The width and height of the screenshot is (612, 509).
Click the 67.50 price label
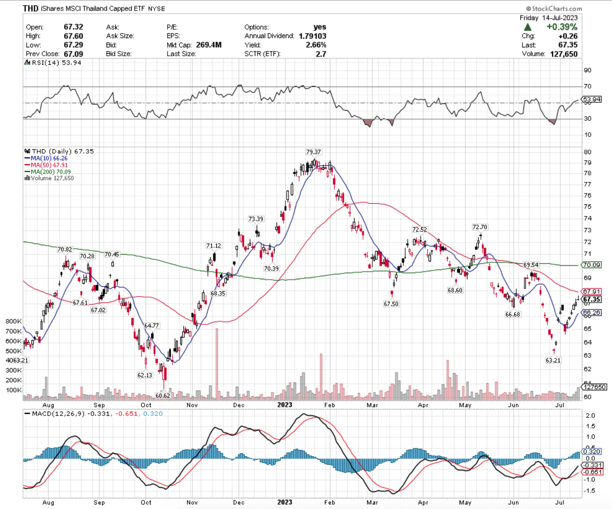(391, 304)
